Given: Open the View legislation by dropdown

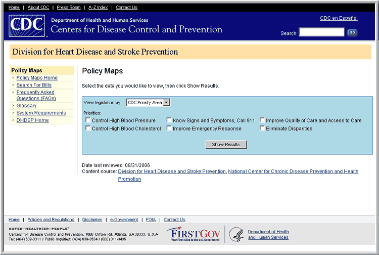Looking at the screenshot, I should 149,103.
